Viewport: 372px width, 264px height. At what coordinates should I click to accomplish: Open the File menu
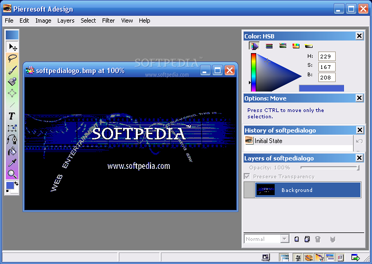pyautogui.click(x=9, y=21)
